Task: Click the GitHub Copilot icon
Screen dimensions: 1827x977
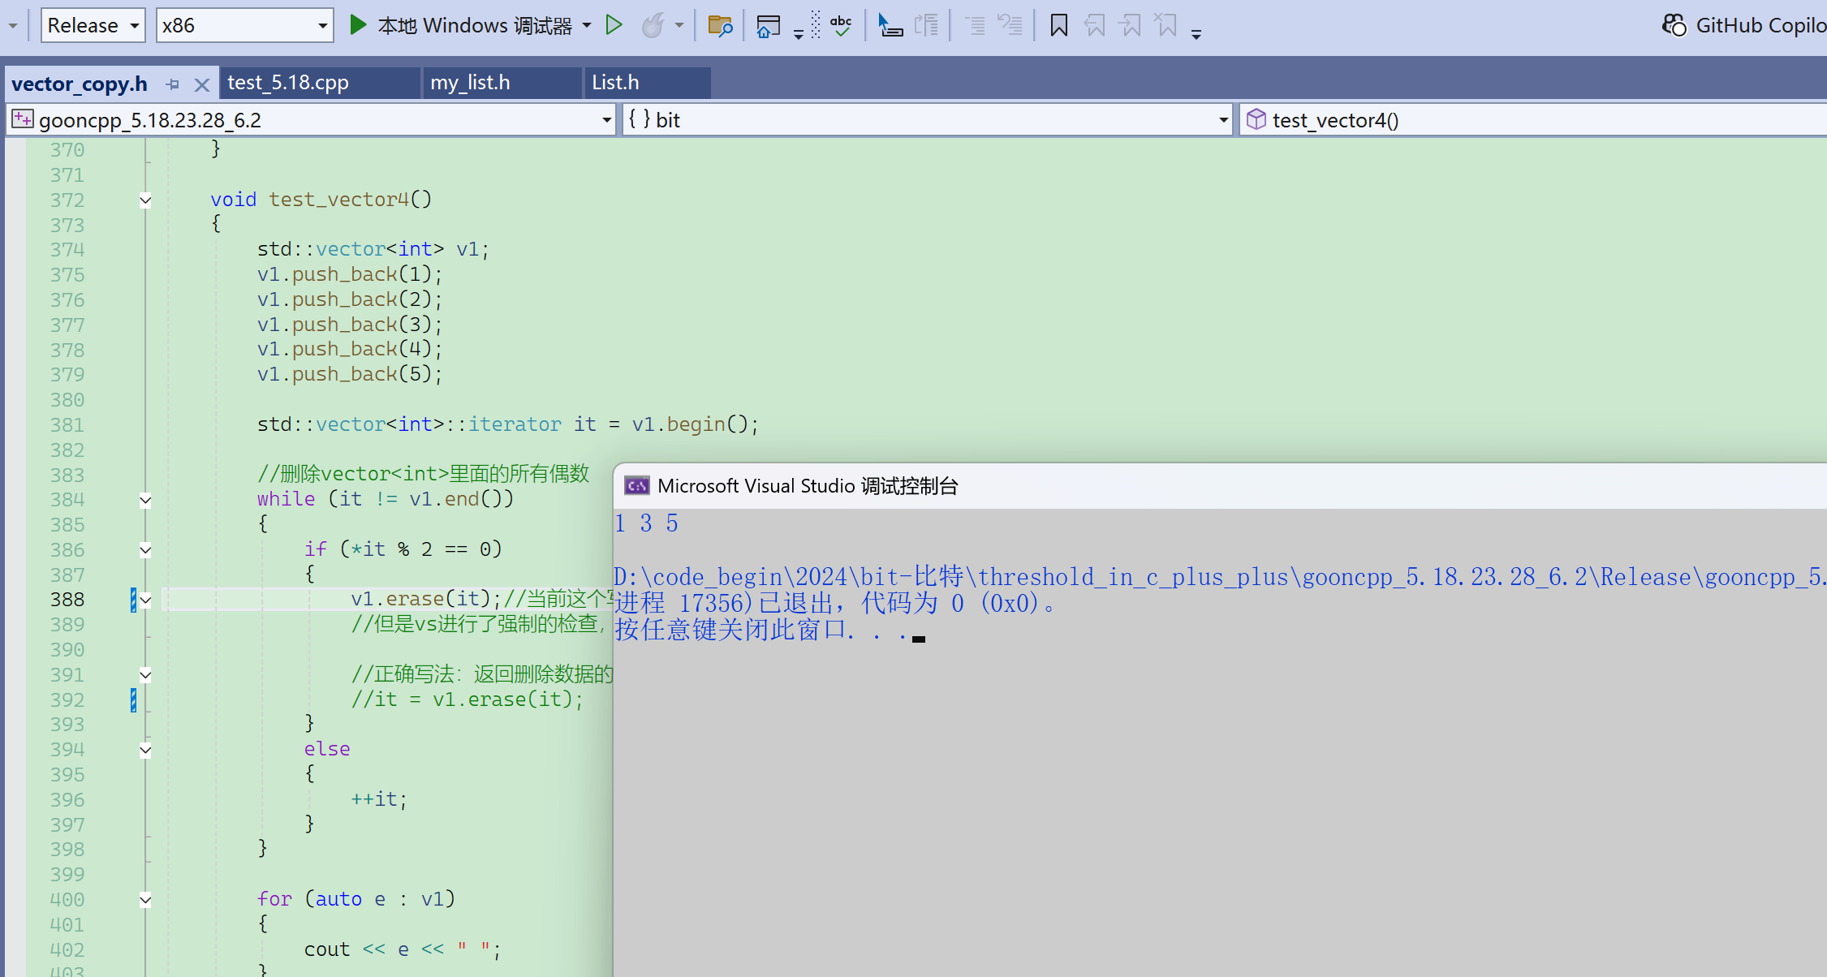Action: [1674, 25]
